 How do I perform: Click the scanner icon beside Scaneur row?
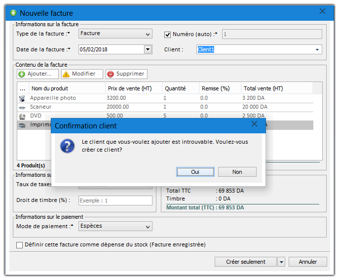point(22,107)
